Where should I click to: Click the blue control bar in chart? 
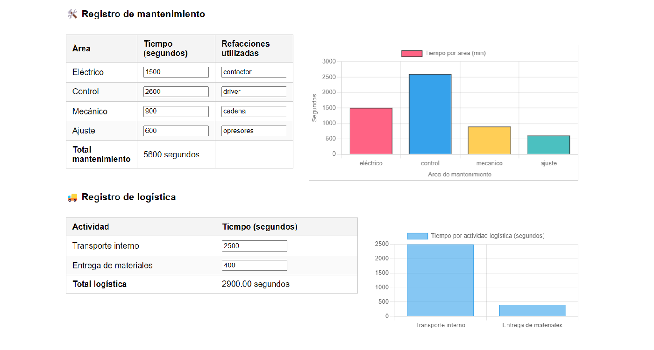pyautogui.click(x=430, y=114)
